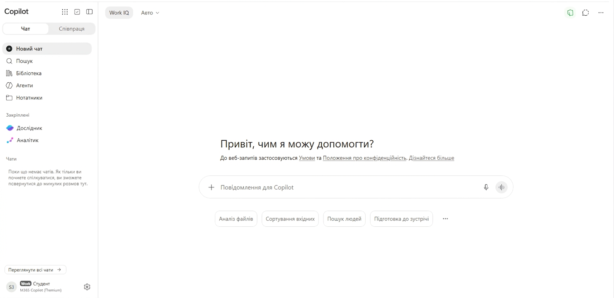Viewport: 614px width, 298px height.
Task: Open Нотатники in the sidebar
Action: click(x=47, y=98)
